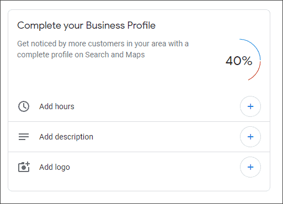This screenshot has width=283, height=204.
Task: Click 'Search and Maps' in the description
Action: pos(115,55)
